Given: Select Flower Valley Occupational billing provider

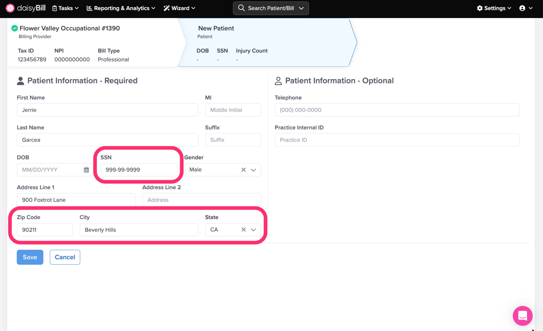Looking at the screenshot, I should pyautogui.click(x=69, y=28).
